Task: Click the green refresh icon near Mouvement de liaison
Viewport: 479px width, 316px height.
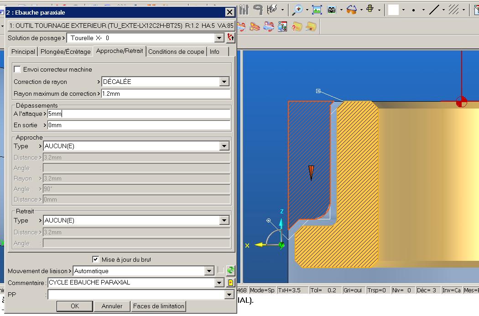Action: [x=231, y=270]
